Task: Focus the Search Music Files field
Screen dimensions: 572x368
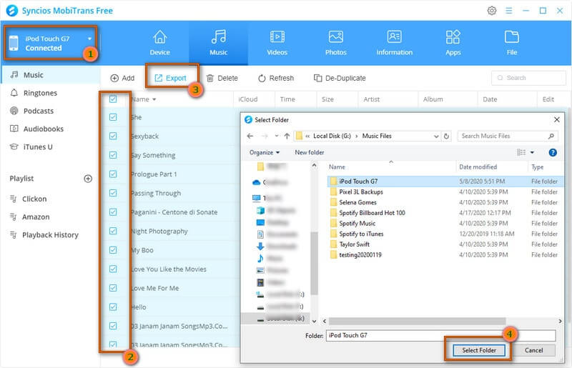Action: (508, 136)
